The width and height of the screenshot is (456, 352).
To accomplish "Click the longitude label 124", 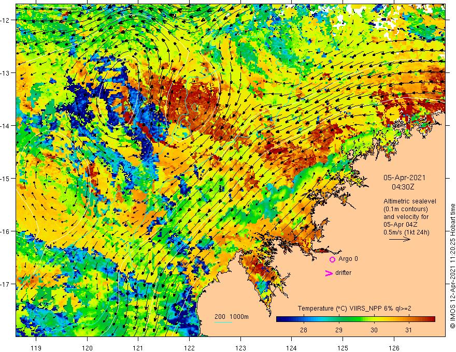I will pos(292,348).
